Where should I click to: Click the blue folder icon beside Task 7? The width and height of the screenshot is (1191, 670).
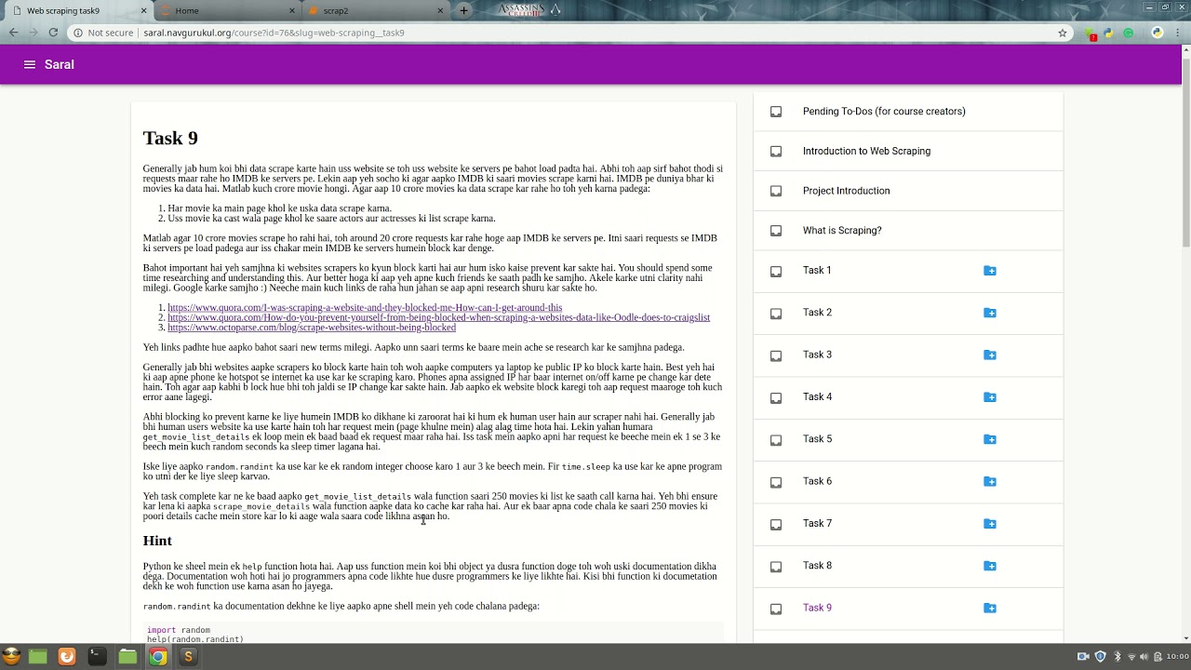pos(990,524)
